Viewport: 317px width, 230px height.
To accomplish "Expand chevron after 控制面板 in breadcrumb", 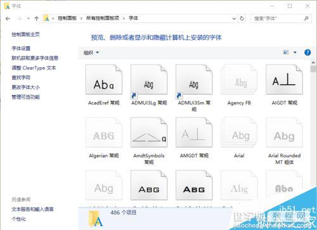I will click(81, 18).
